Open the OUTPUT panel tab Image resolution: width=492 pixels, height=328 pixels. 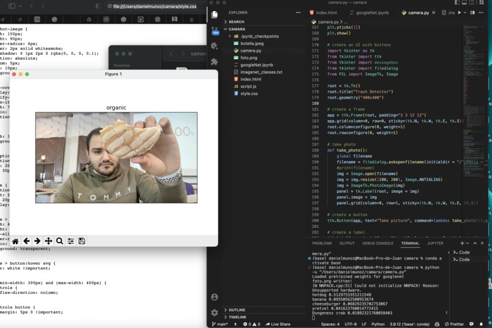347,243
